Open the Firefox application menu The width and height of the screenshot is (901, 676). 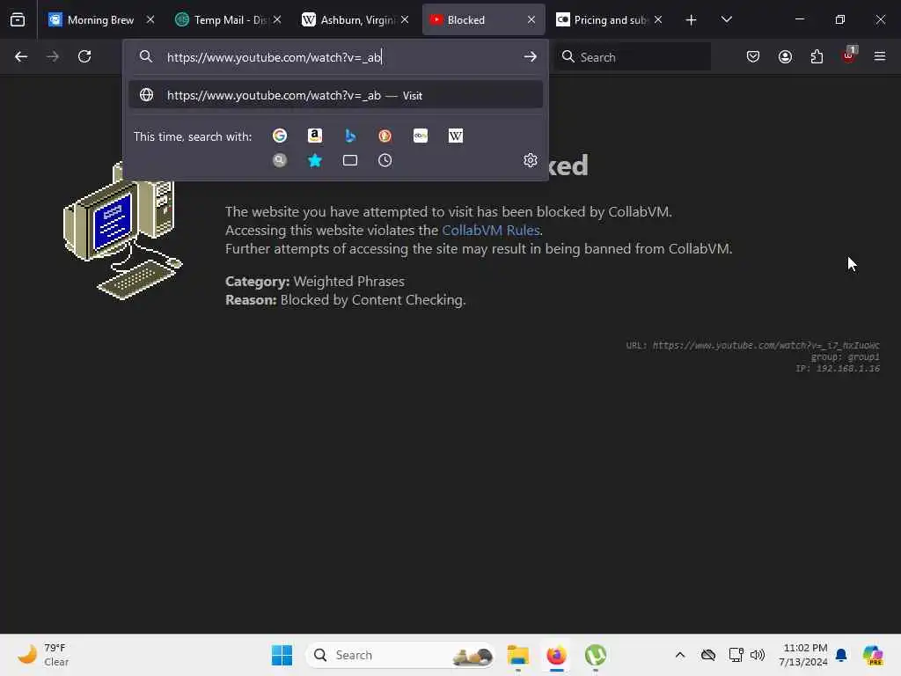(880, 56)
